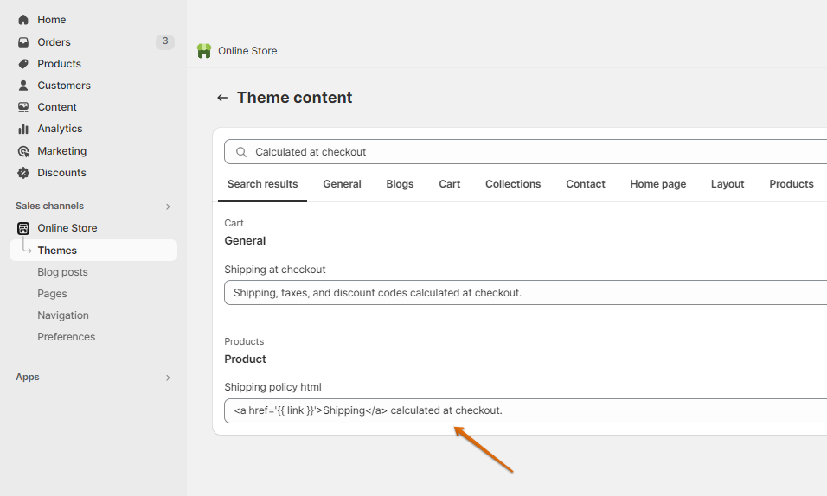Open the Blogs tab
The height and width of the screenshot is (496, 827).
400,184
